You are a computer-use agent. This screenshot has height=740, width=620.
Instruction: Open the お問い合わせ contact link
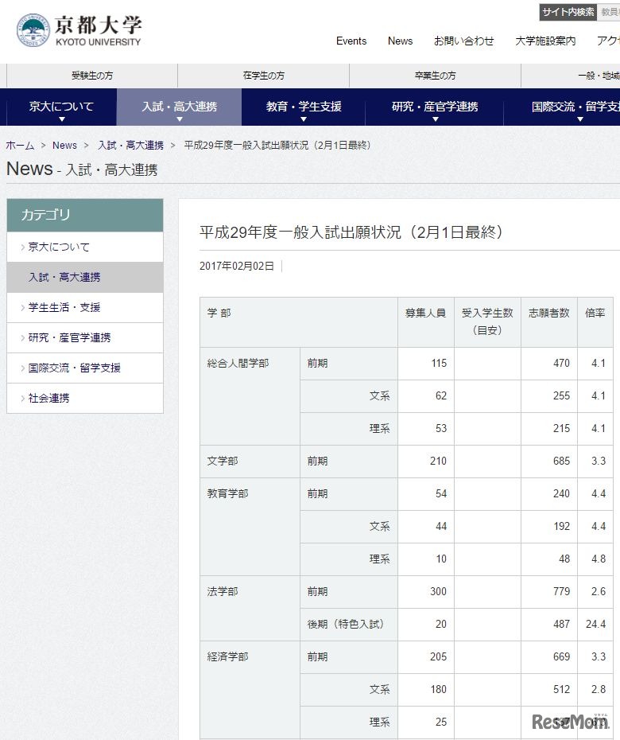click(463, 41)
